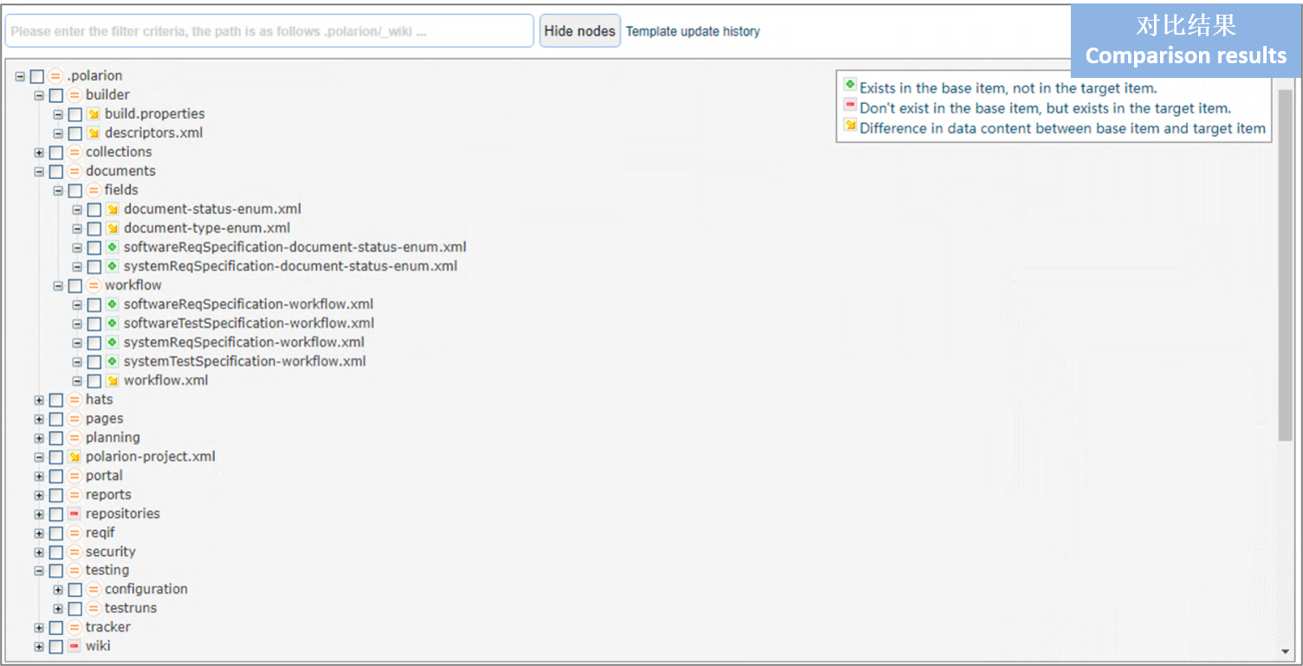
Task: Click the equal-status icon beside .polarion
Action: pos(55,76)
